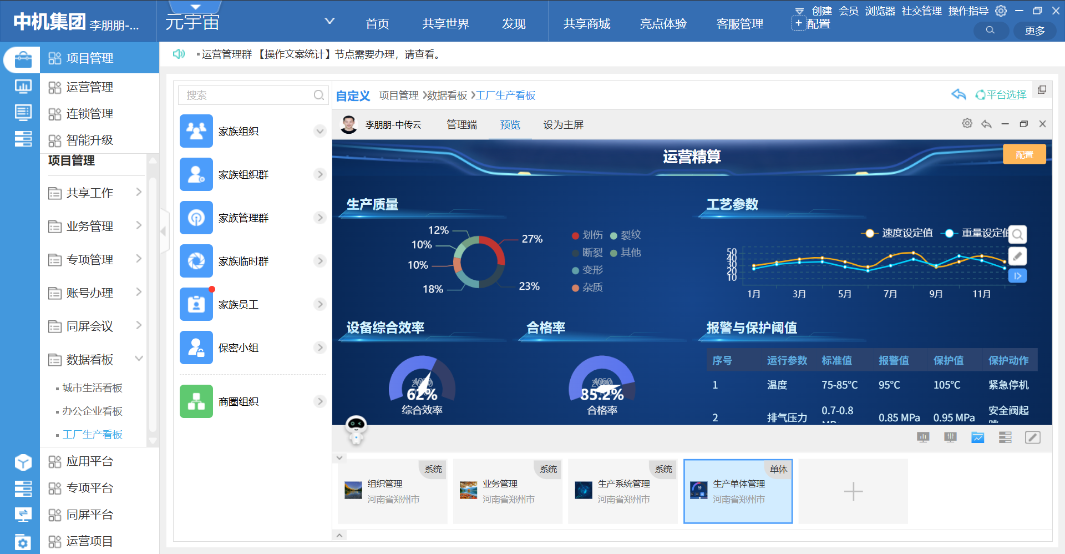Toggle the 杂质 legend item

(x=587, y=288)
